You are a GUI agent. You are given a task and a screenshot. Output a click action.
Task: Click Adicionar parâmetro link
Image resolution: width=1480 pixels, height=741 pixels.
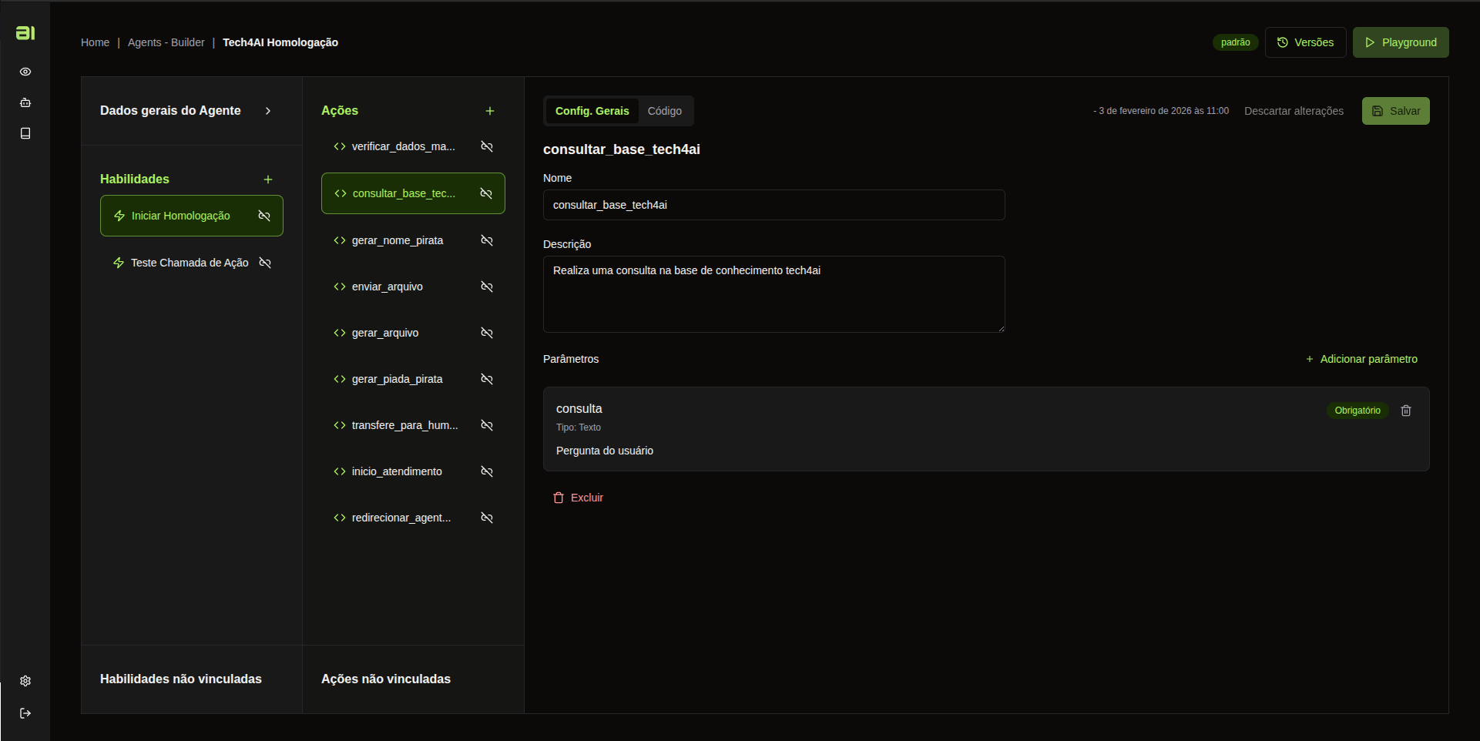1361,359
